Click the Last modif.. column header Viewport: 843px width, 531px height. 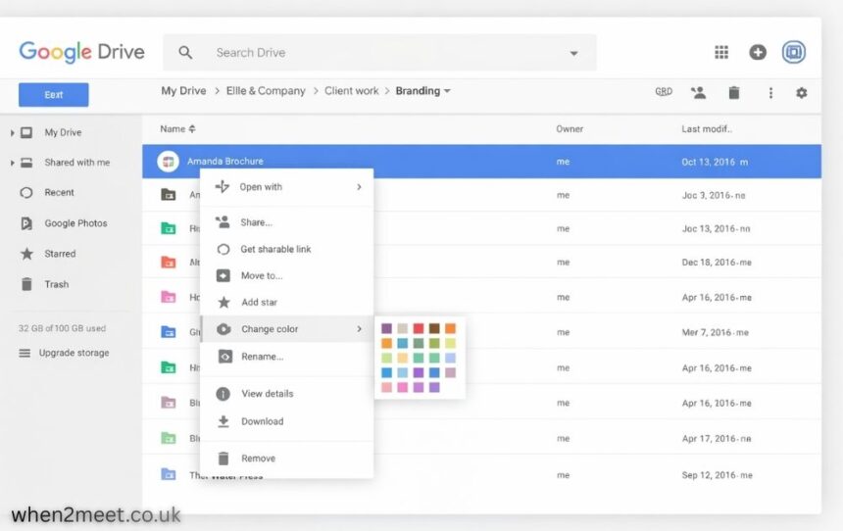[x=707, y=129]
